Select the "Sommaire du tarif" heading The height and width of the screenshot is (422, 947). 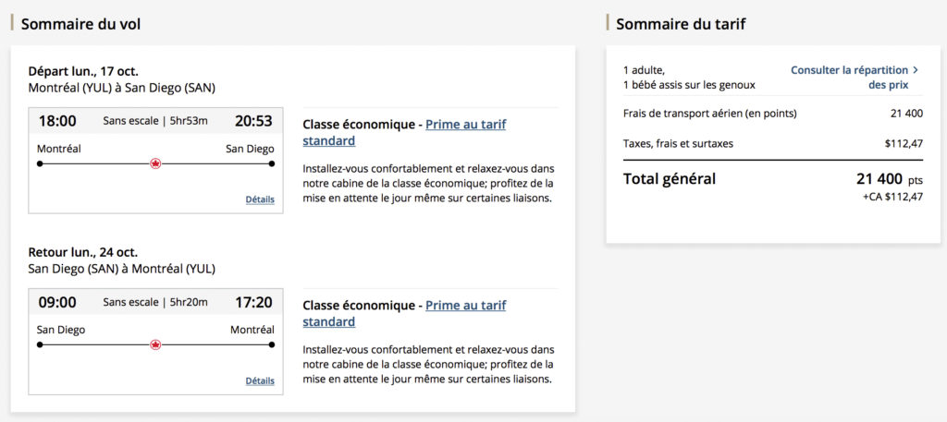(x=681, y=24)
